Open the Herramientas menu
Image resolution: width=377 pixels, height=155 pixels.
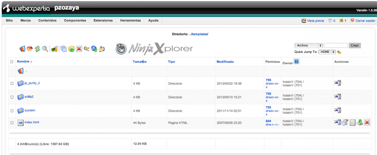pyautogui.click(x=131, y=20)
